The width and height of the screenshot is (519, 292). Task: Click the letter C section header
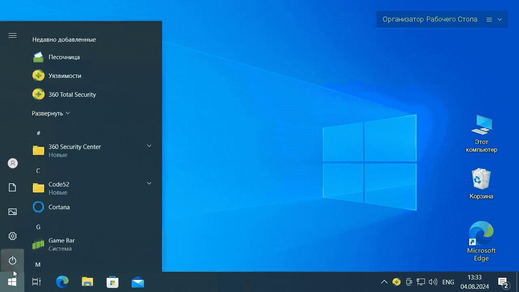point(38,171)
